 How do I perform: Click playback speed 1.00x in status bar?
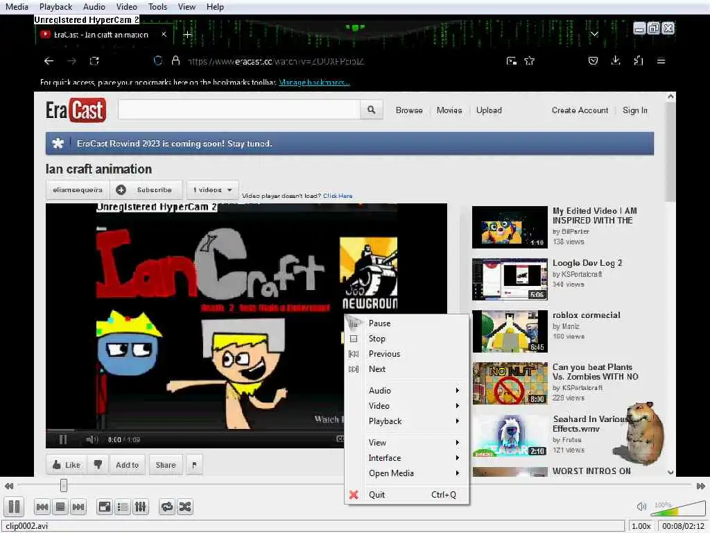point(641,526)
